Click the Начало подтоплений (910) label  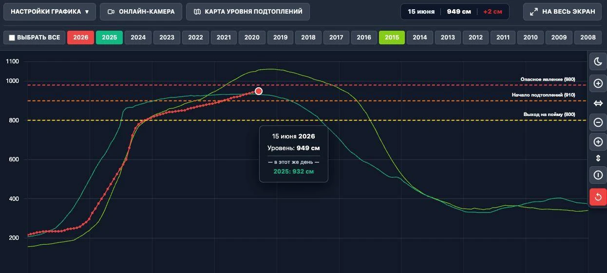[544, 95]
